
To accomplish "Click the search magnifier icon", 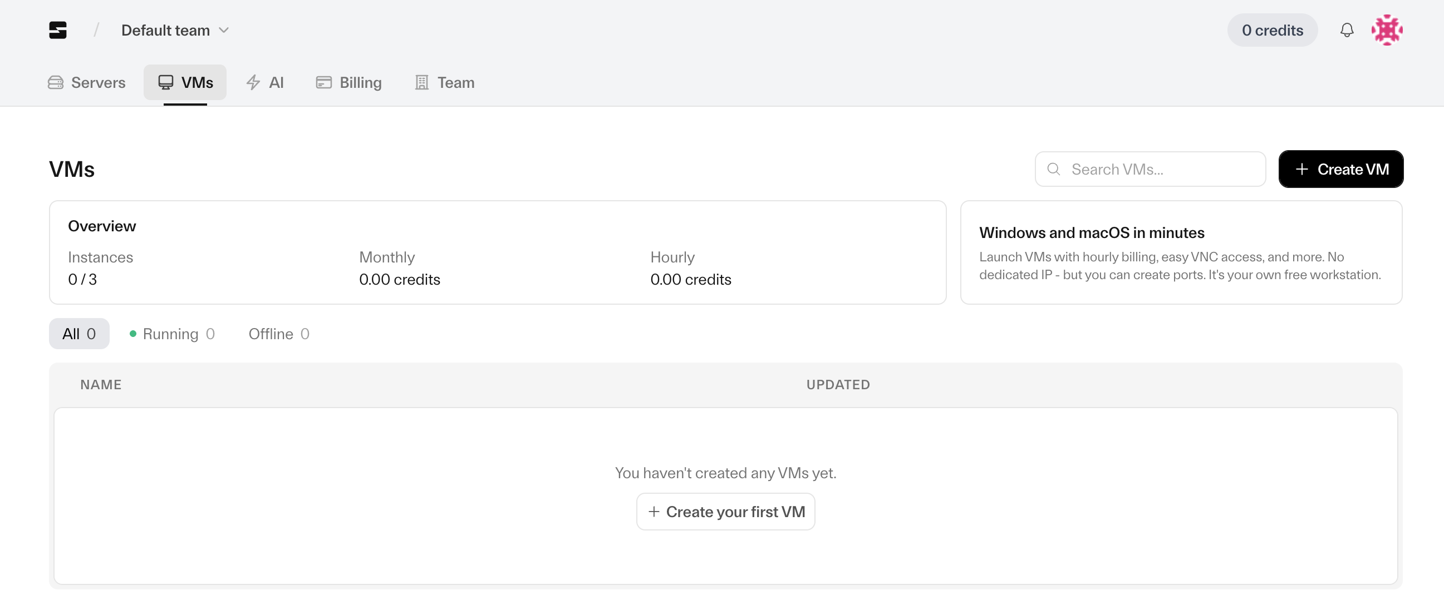I will click(1054, 169).
